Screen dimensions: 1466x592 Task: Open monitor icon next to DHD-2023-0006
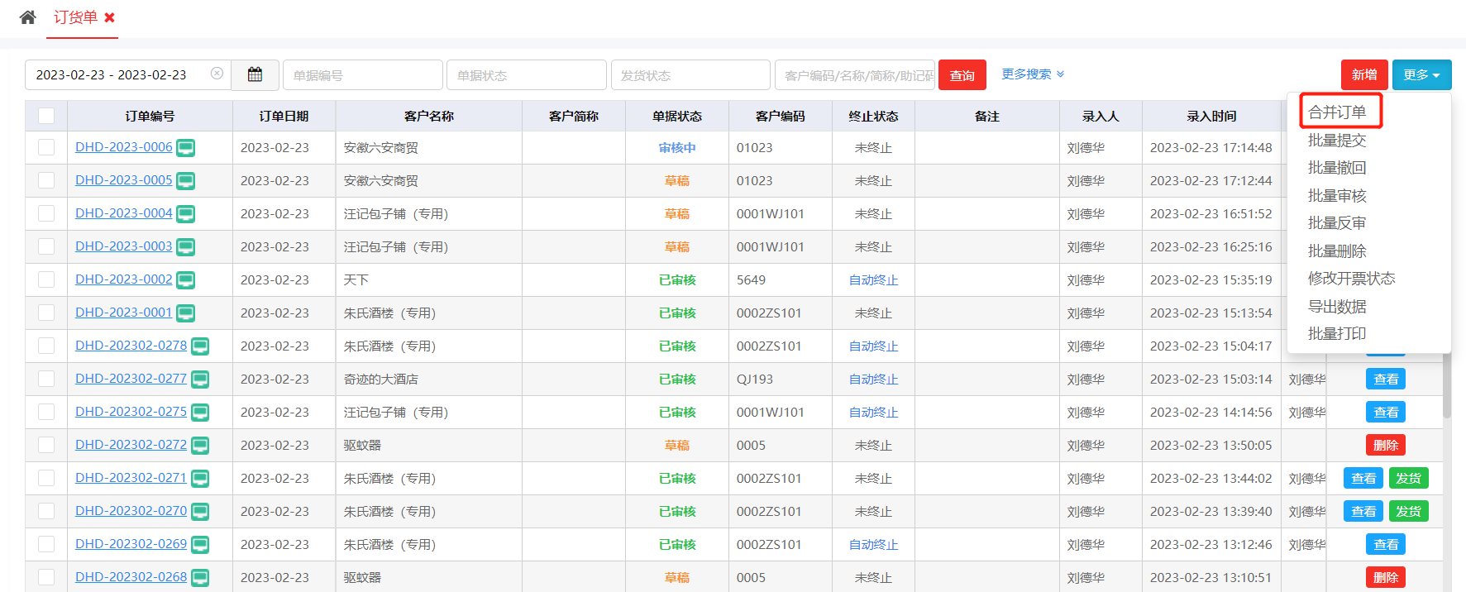(186, 148)
